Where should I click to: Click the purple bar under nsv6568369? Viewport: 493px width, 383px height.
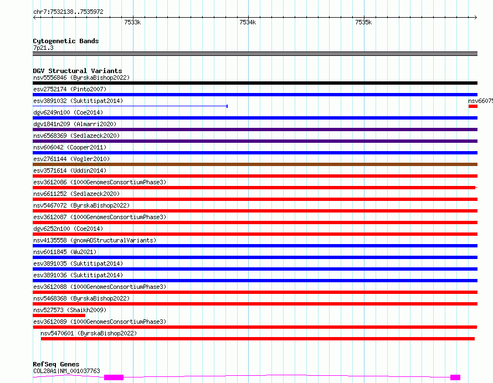[x=255, y=141]
